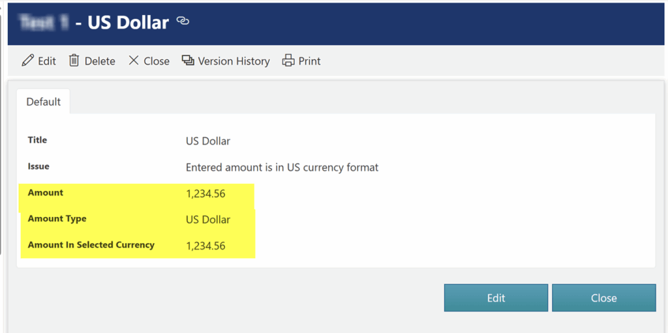This screenshot has height=333, width=668.
Task: Copy link using chain icon beside title
Action: click(183, 21)
